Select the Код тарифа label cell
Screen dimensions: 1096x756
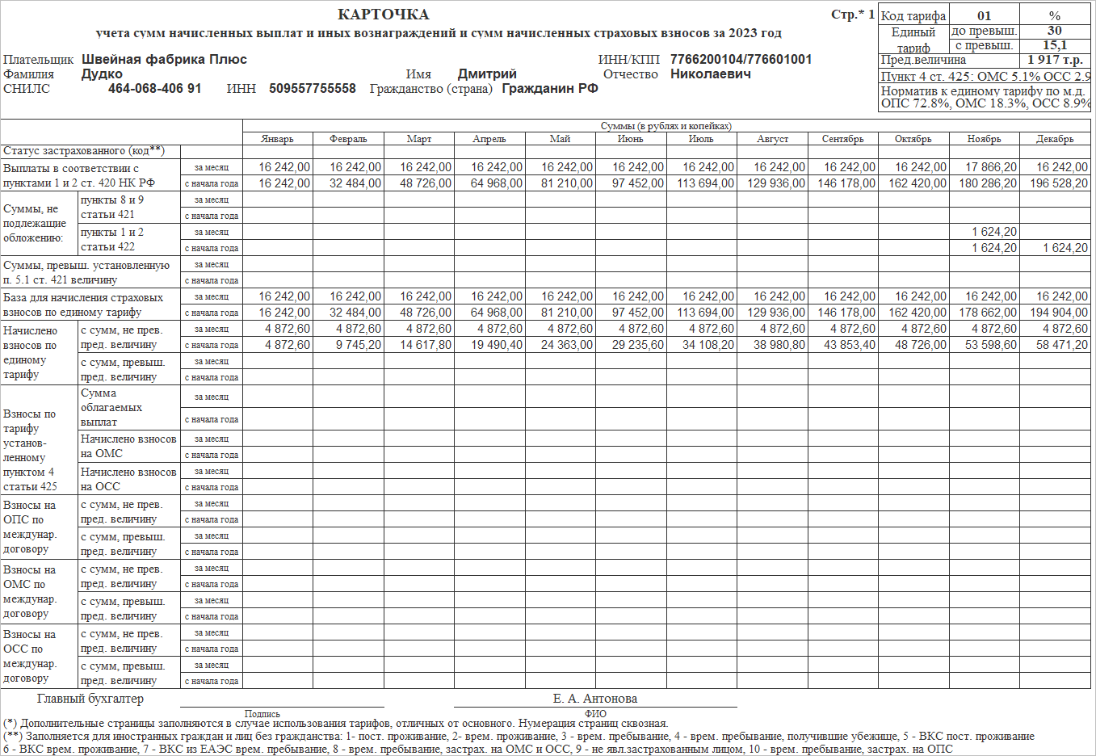click(913, 15)
